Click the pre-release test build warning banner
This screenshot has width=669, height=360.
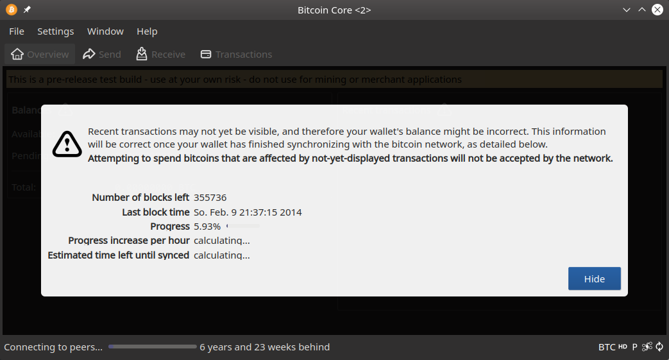coord(334,80)
